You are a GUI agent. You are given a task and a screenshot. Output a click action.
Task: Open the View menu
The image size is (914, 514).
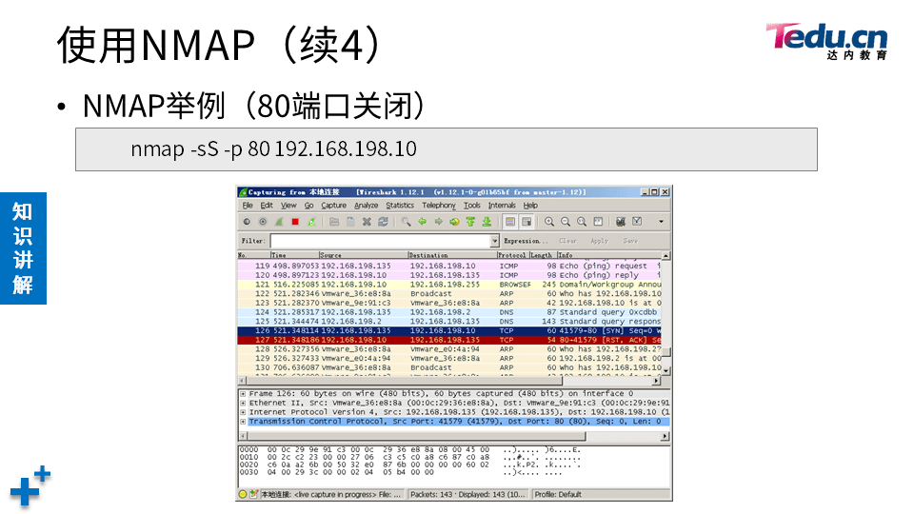point(288,206)
